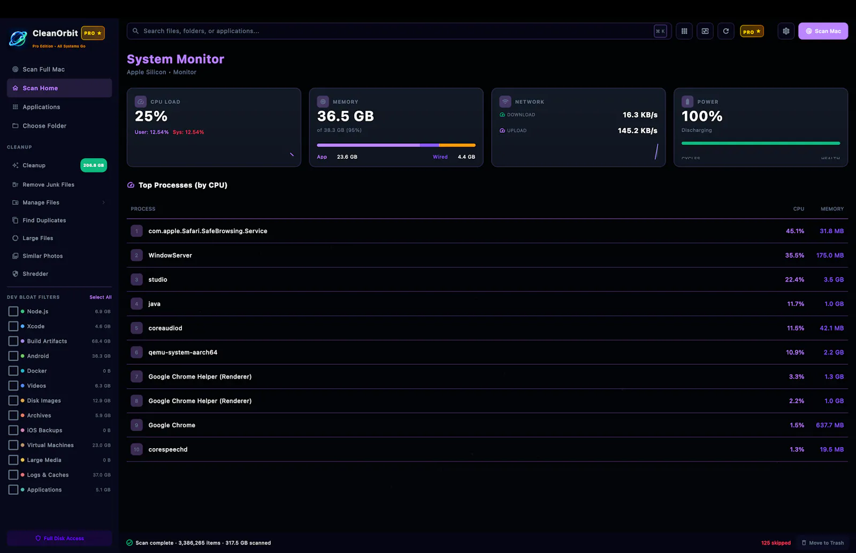Click the search magnifier icon
The width and height of the screenshot is (856, 553).
pyautogui.click(x=136, y=31)
